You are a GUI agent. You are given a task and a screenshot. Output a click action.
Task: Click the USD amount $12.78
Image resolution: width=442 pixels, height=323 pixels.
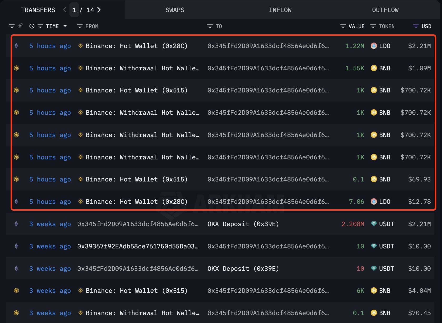coord(419,202)
